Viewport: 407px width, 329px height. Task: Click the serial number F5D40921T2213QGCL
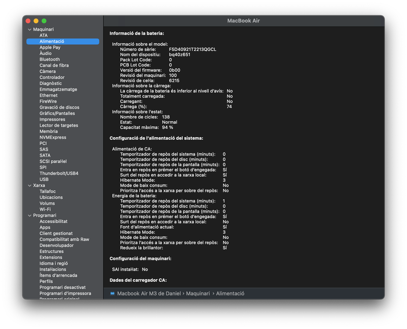pos(193,49)
